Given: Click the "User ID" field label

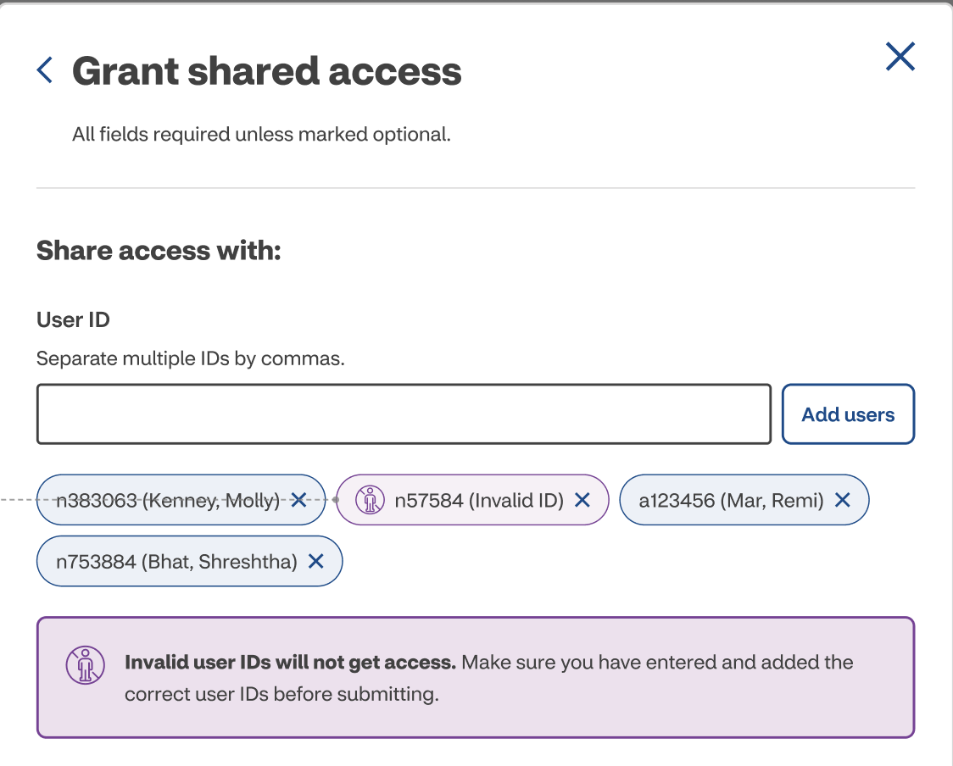Looking at the screenshot, I should (x=73, y=320).
